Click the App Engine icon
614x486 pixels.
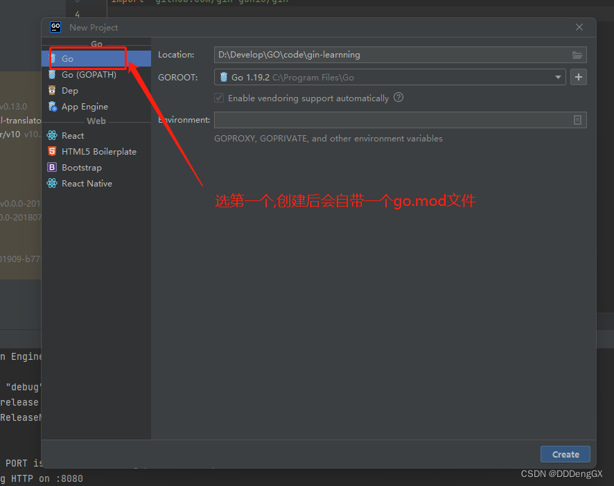(52, 107)
